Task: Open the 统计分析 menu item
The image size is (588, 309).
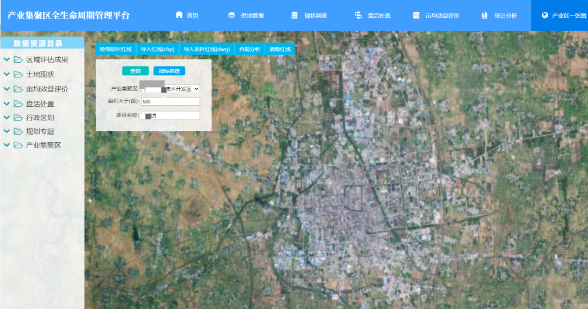Action: click(x=499, y=15)
